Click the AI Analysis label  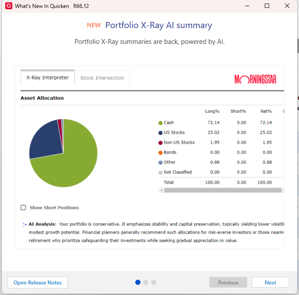(43, 224)
